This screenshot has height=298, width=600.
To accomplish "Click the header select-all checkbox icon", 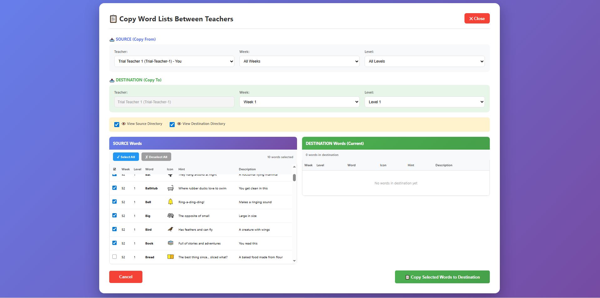I will pyautogui.click(x=115, y=169).
